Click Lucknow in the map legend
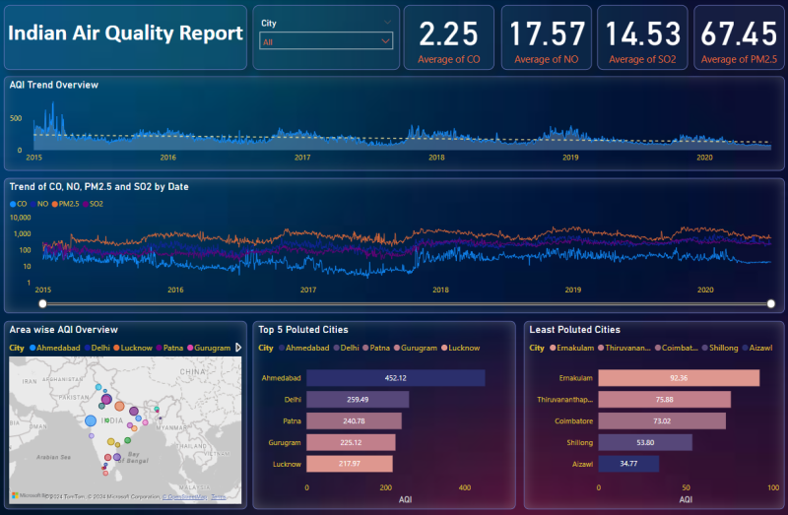This screenshot has height=515, width=788. 135,348
